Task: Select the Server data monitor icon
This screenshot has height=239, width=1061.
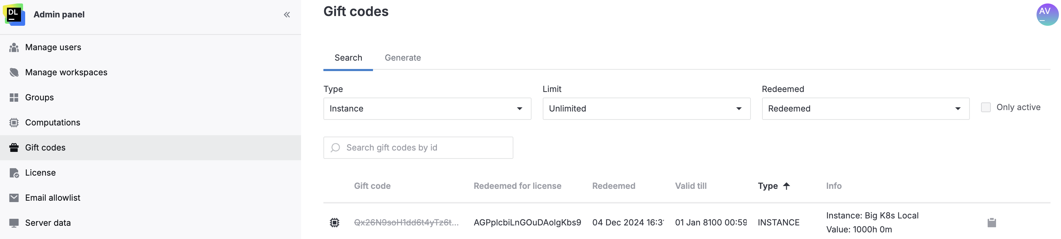Action: click(14, 223)
